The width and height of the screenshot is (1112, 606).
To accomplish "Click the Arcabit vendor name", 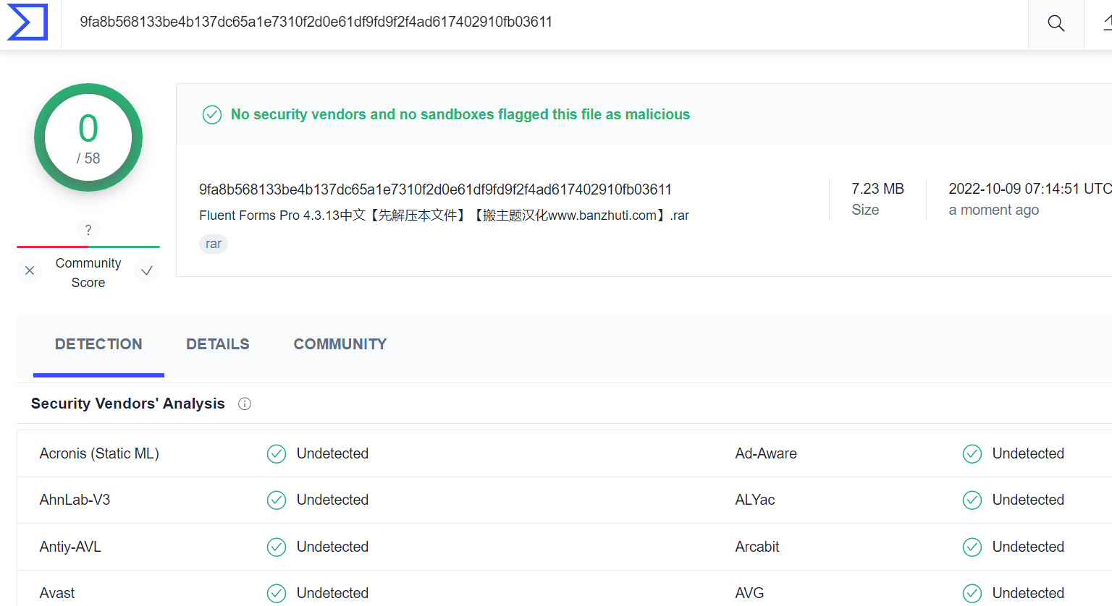I will [757, 547].
